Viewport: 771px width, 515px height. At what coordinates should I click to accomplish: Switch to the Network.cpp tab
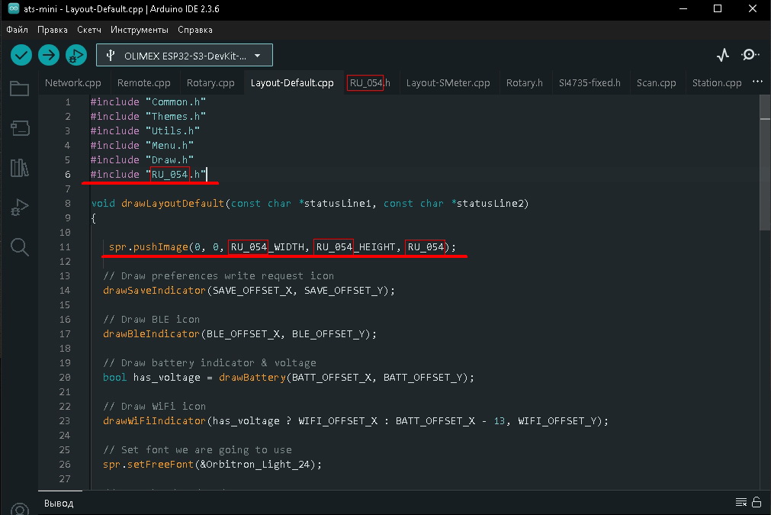pos(72,82)
